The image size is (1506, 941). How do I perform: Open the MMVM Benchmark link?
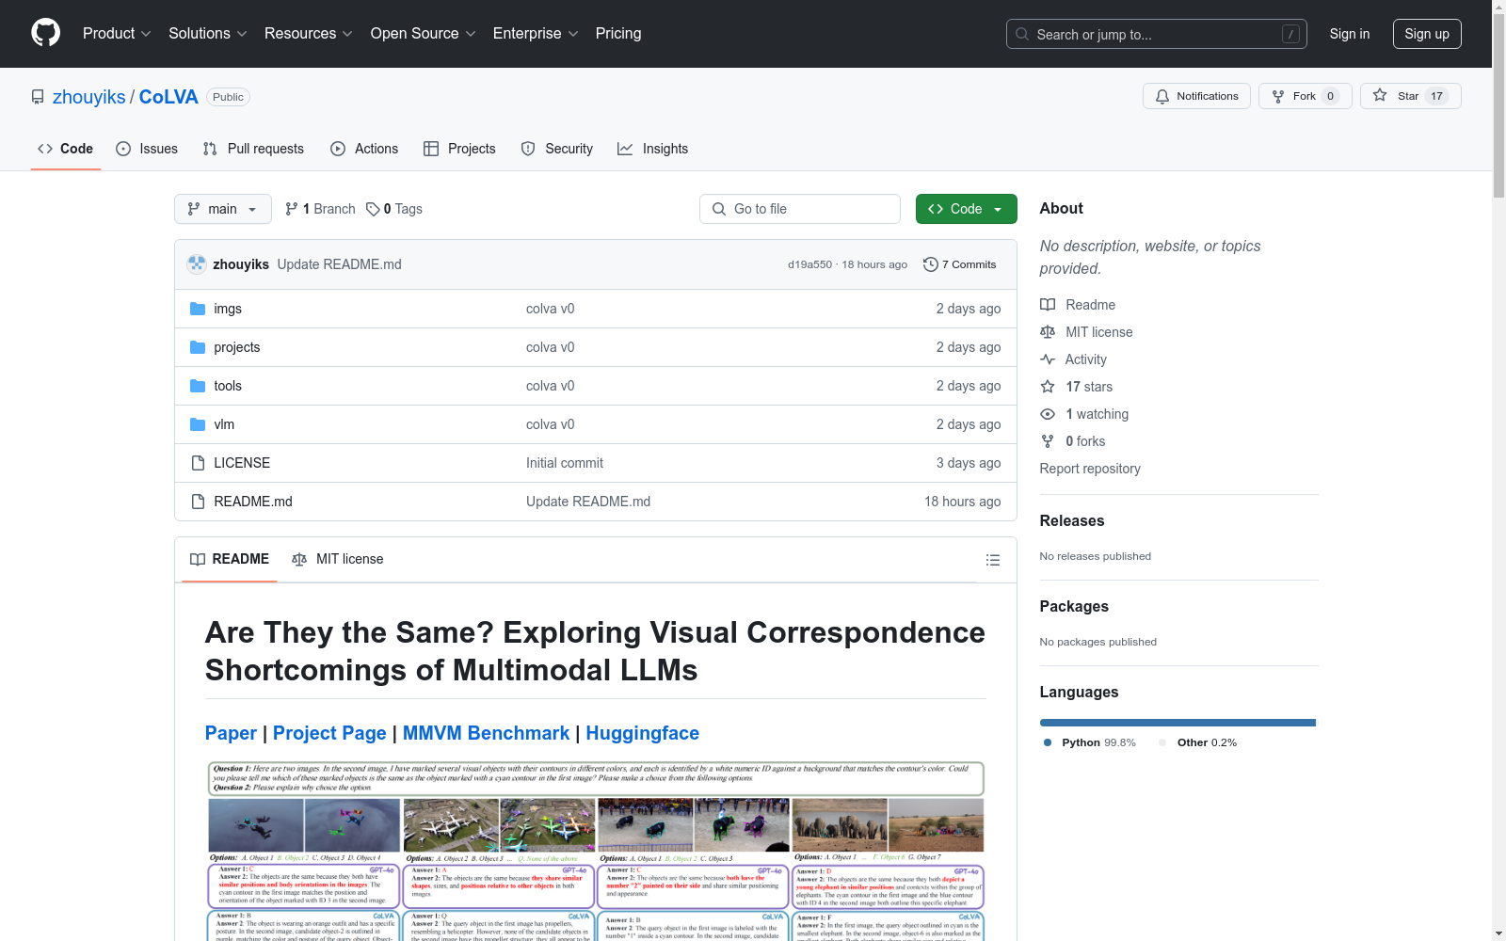point(486,733)
